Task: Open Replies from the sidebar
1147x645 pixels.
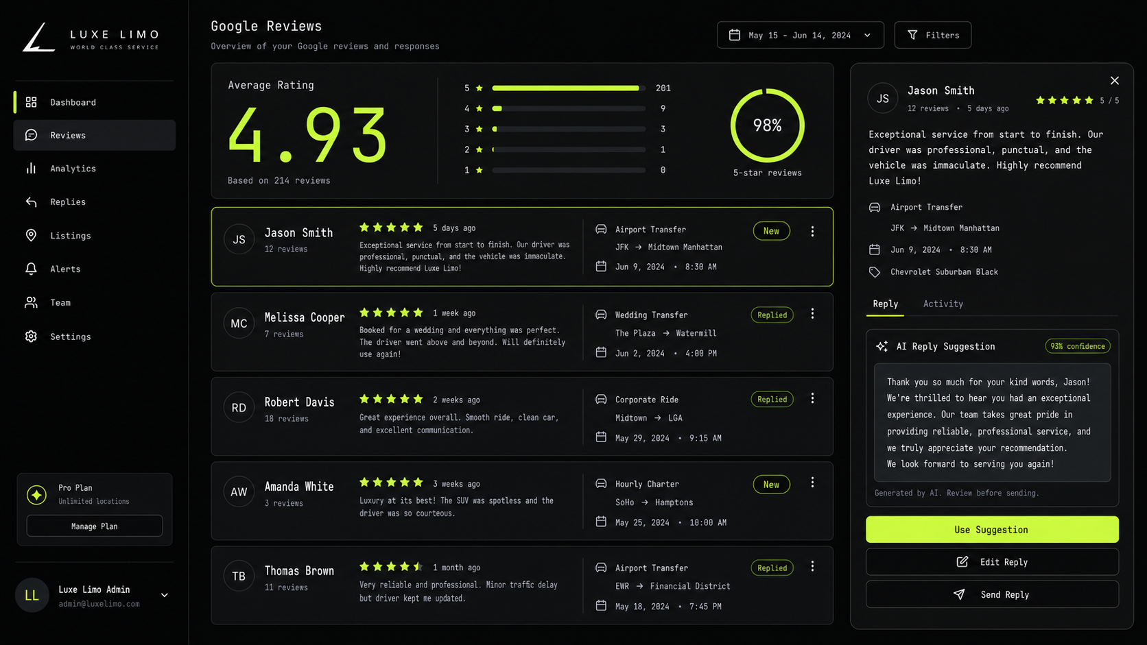Action: coord(94,202)
